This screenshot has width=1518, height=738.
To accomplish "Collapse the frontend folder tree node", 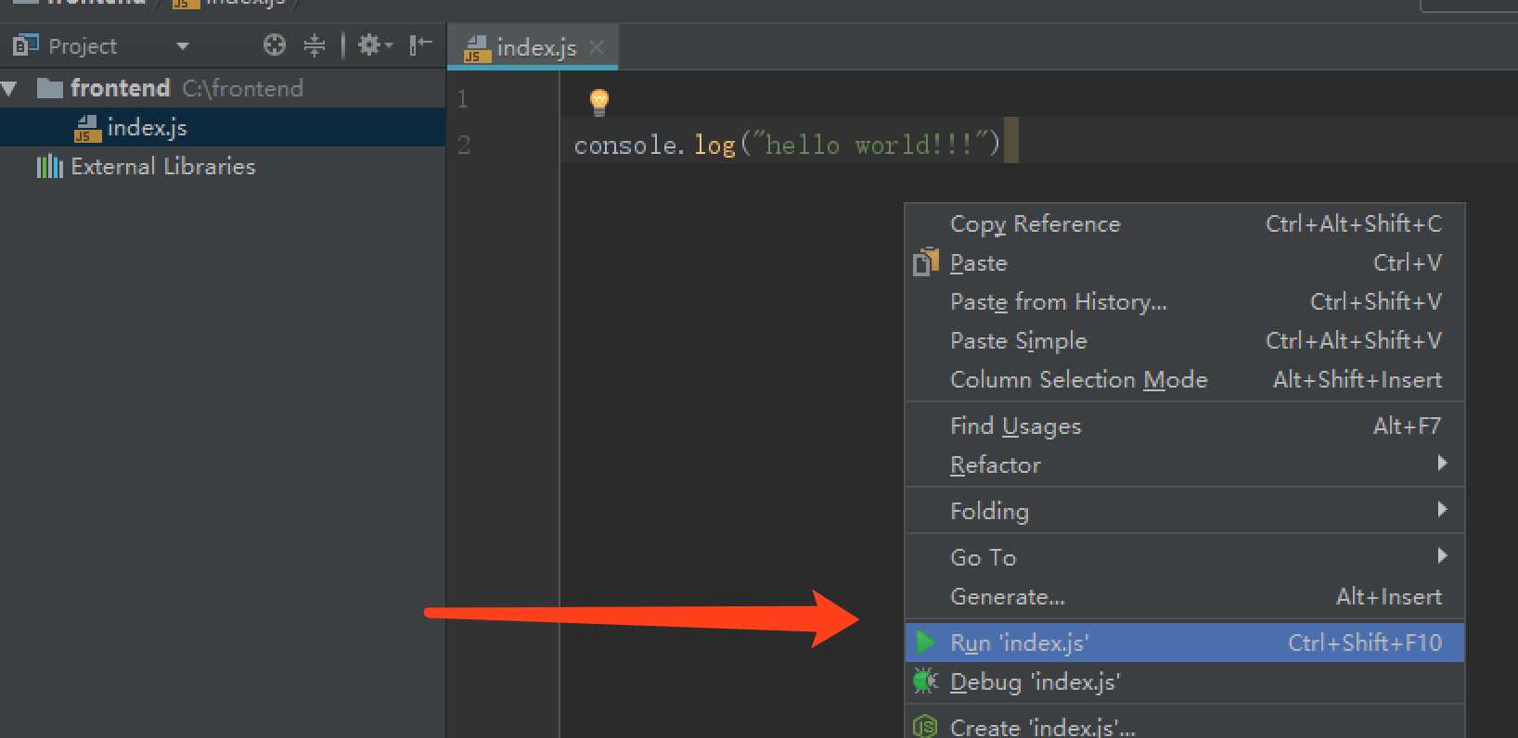I will click(x=10, y=89).
